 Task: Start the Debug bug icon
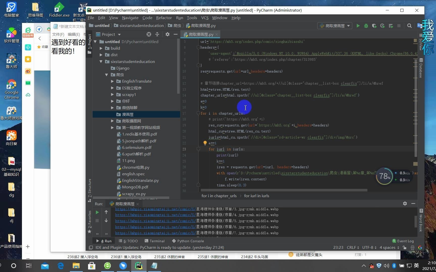click(x=366, y=26)
